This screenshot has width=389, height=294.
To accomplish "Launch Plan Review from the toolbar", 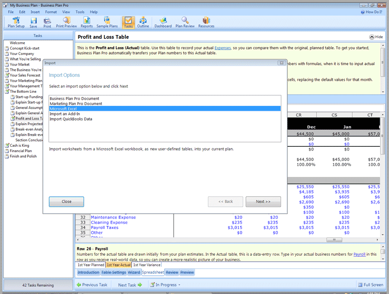I will (x=185, y=22).
